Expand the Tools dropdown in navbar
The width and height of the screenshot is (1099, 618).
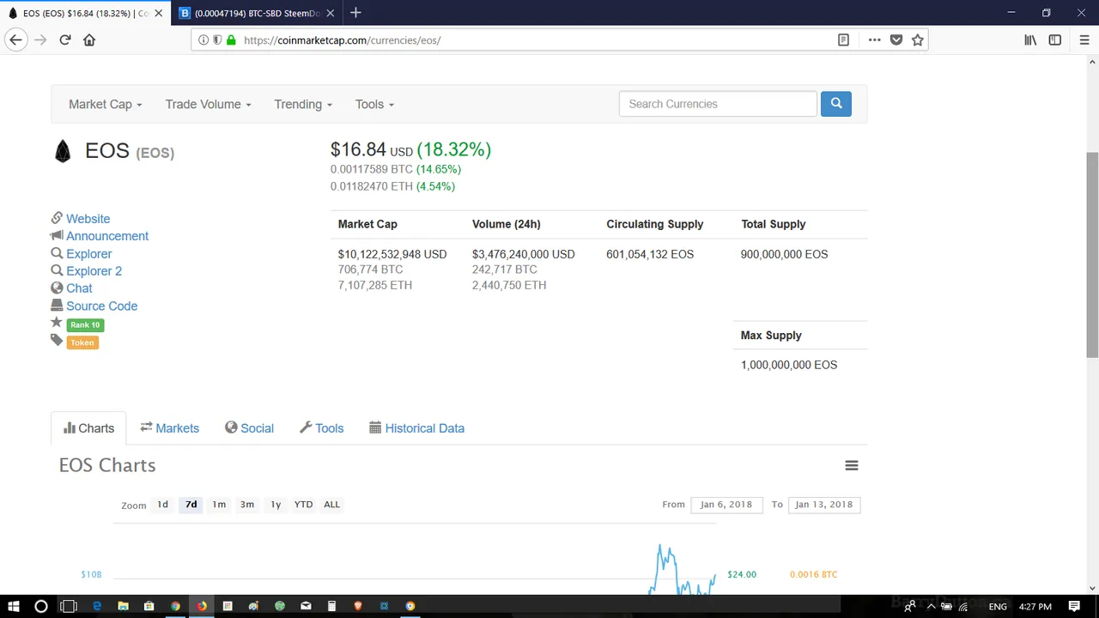[374, 104]
